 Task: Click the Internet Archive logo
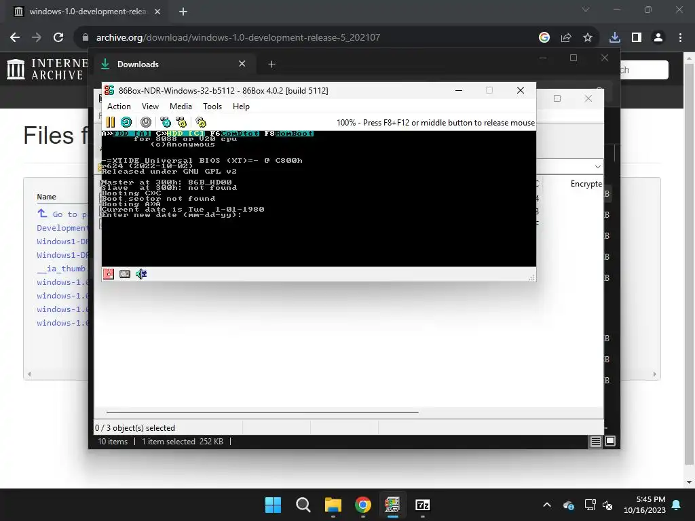click(48, 70)
